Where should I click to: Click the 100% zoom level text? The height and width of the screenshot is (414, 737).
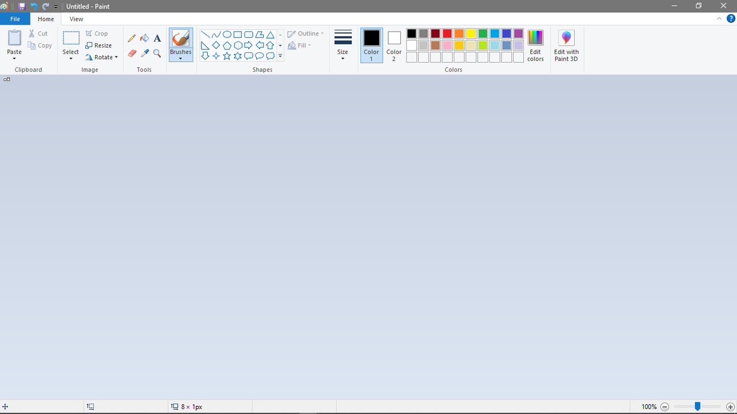tap(649, 407)
